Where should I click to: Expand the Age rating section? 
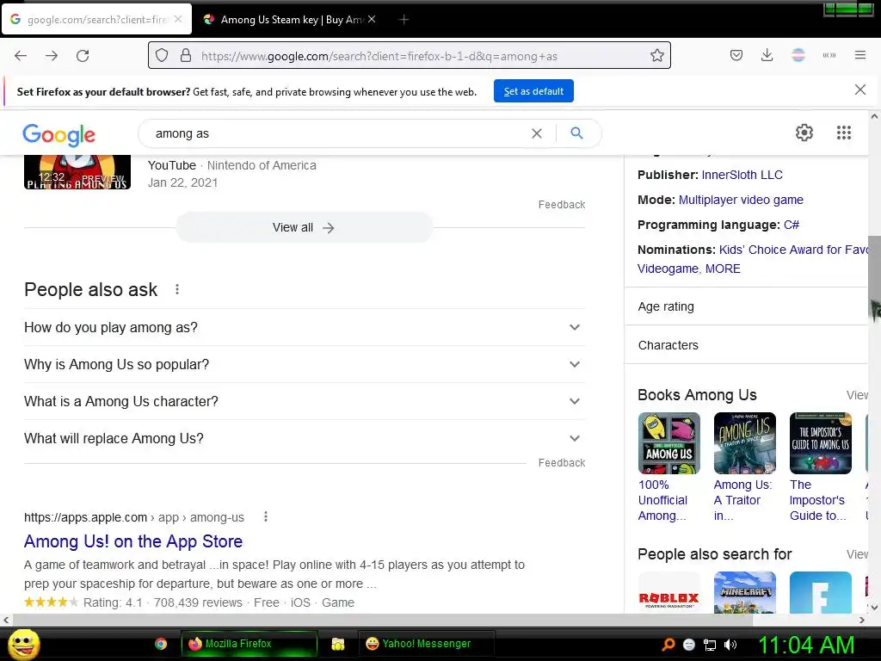click(x=748, y=306)
